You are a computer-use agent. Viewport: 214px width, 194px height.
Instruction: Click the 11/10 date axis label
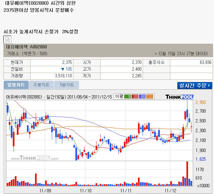(x=85, y=191)
